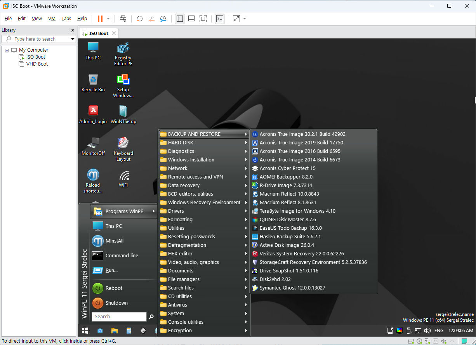Open MInstAll from the start menu
476x345 pixels.
[114, 241]
